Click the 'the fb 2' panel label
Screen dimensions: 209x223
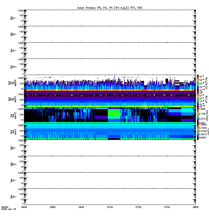pyautogui.click(x=13, y=197)
